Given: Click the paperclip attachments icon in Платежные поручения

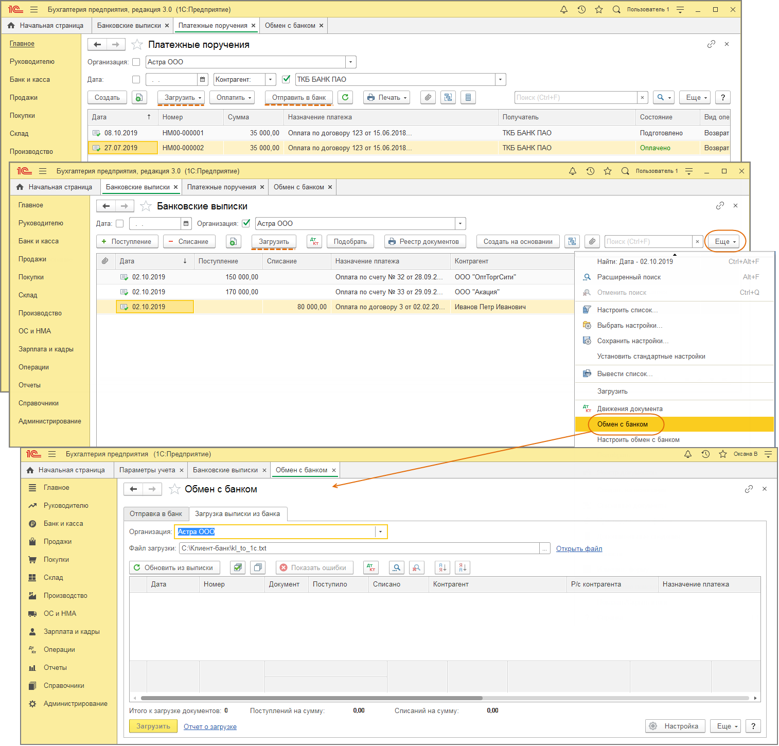Looking at the screenshot, I should pyautogui.click(x=428, y=97).
